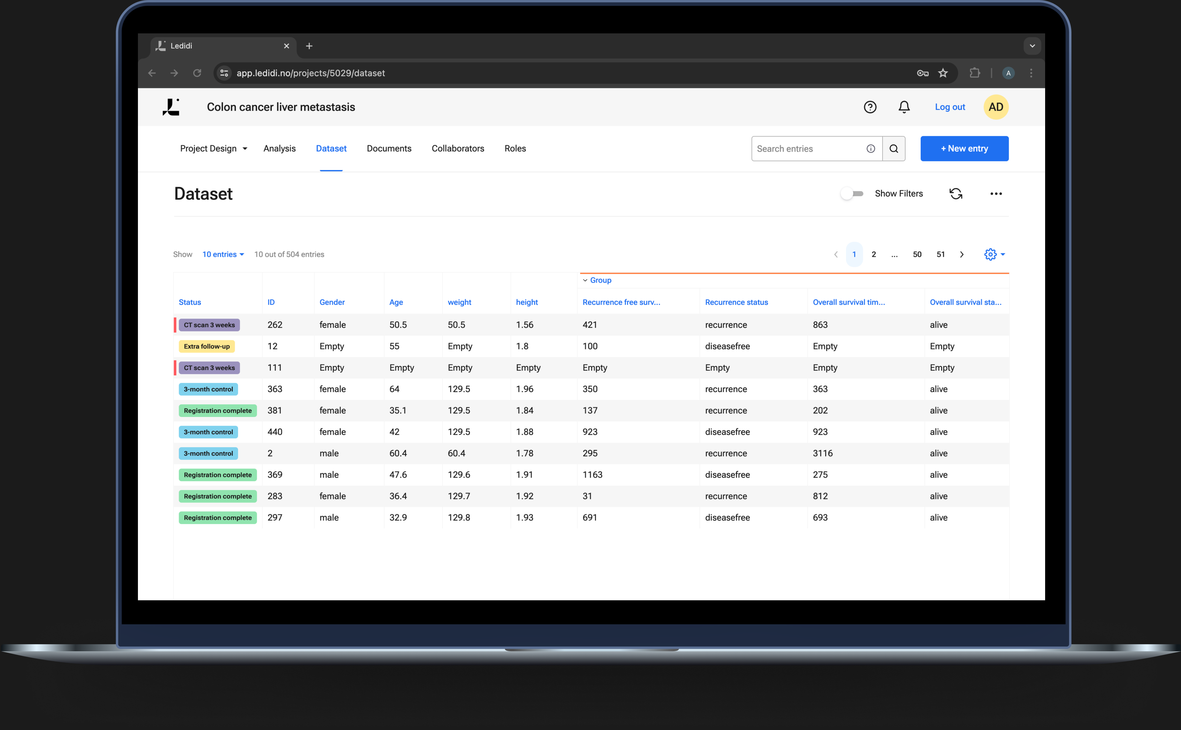1181x730 pixels.
Task: Click the search magnifier button
Action: pos(894,149)
